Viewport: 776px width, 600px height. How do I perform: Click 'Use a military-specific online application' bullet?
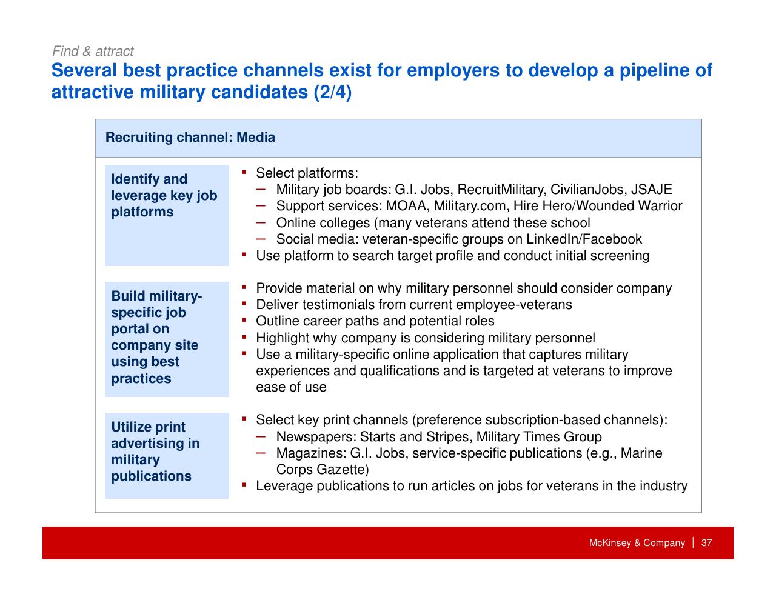[464, 371]
